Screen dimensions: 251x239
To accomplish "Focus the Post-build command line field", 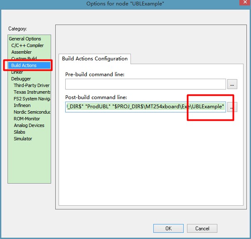I will 145,107.
